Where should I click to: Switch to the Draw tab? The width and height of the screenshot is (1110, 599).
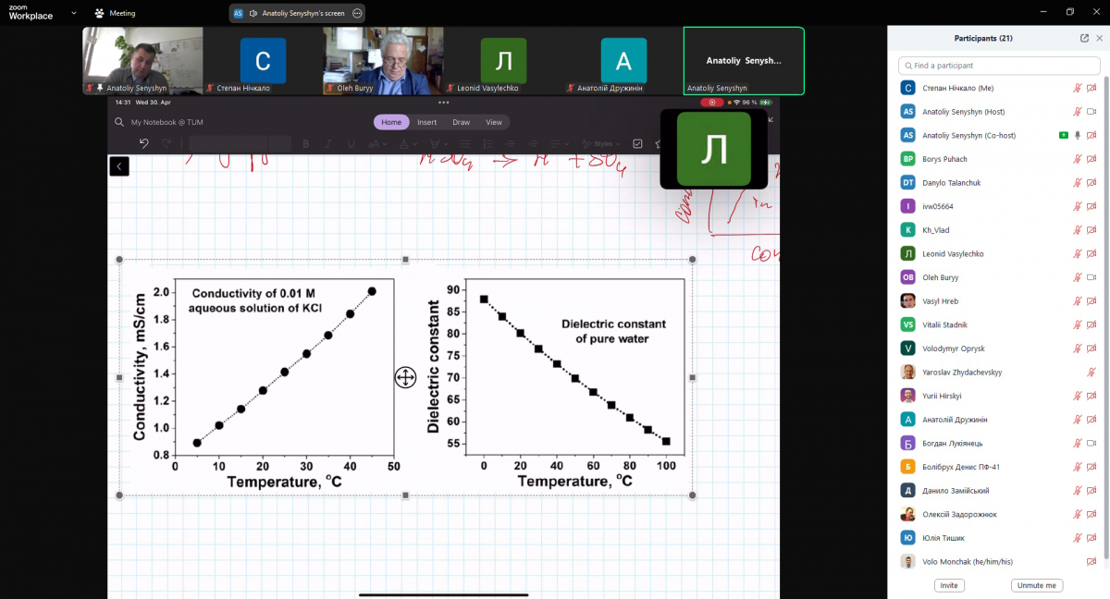point(461,122)
